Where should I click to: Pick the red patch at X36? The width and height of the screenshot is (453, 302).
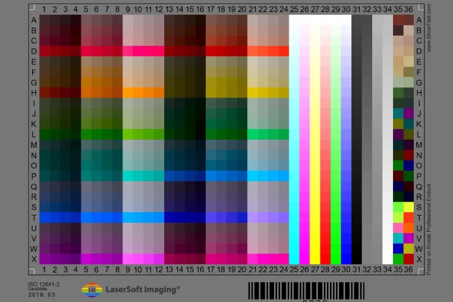408,259
